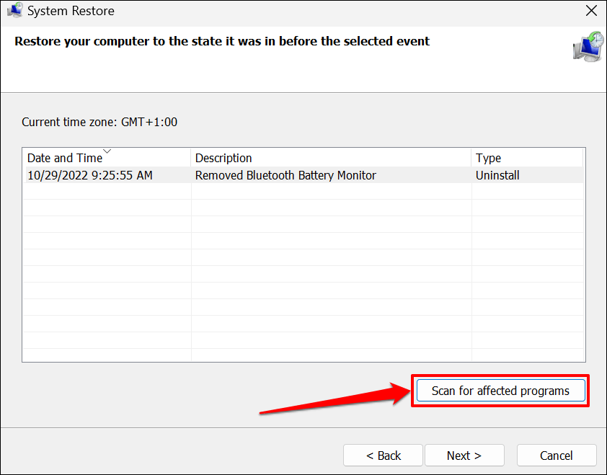Sort by the Description column header

tap(223, 158)
